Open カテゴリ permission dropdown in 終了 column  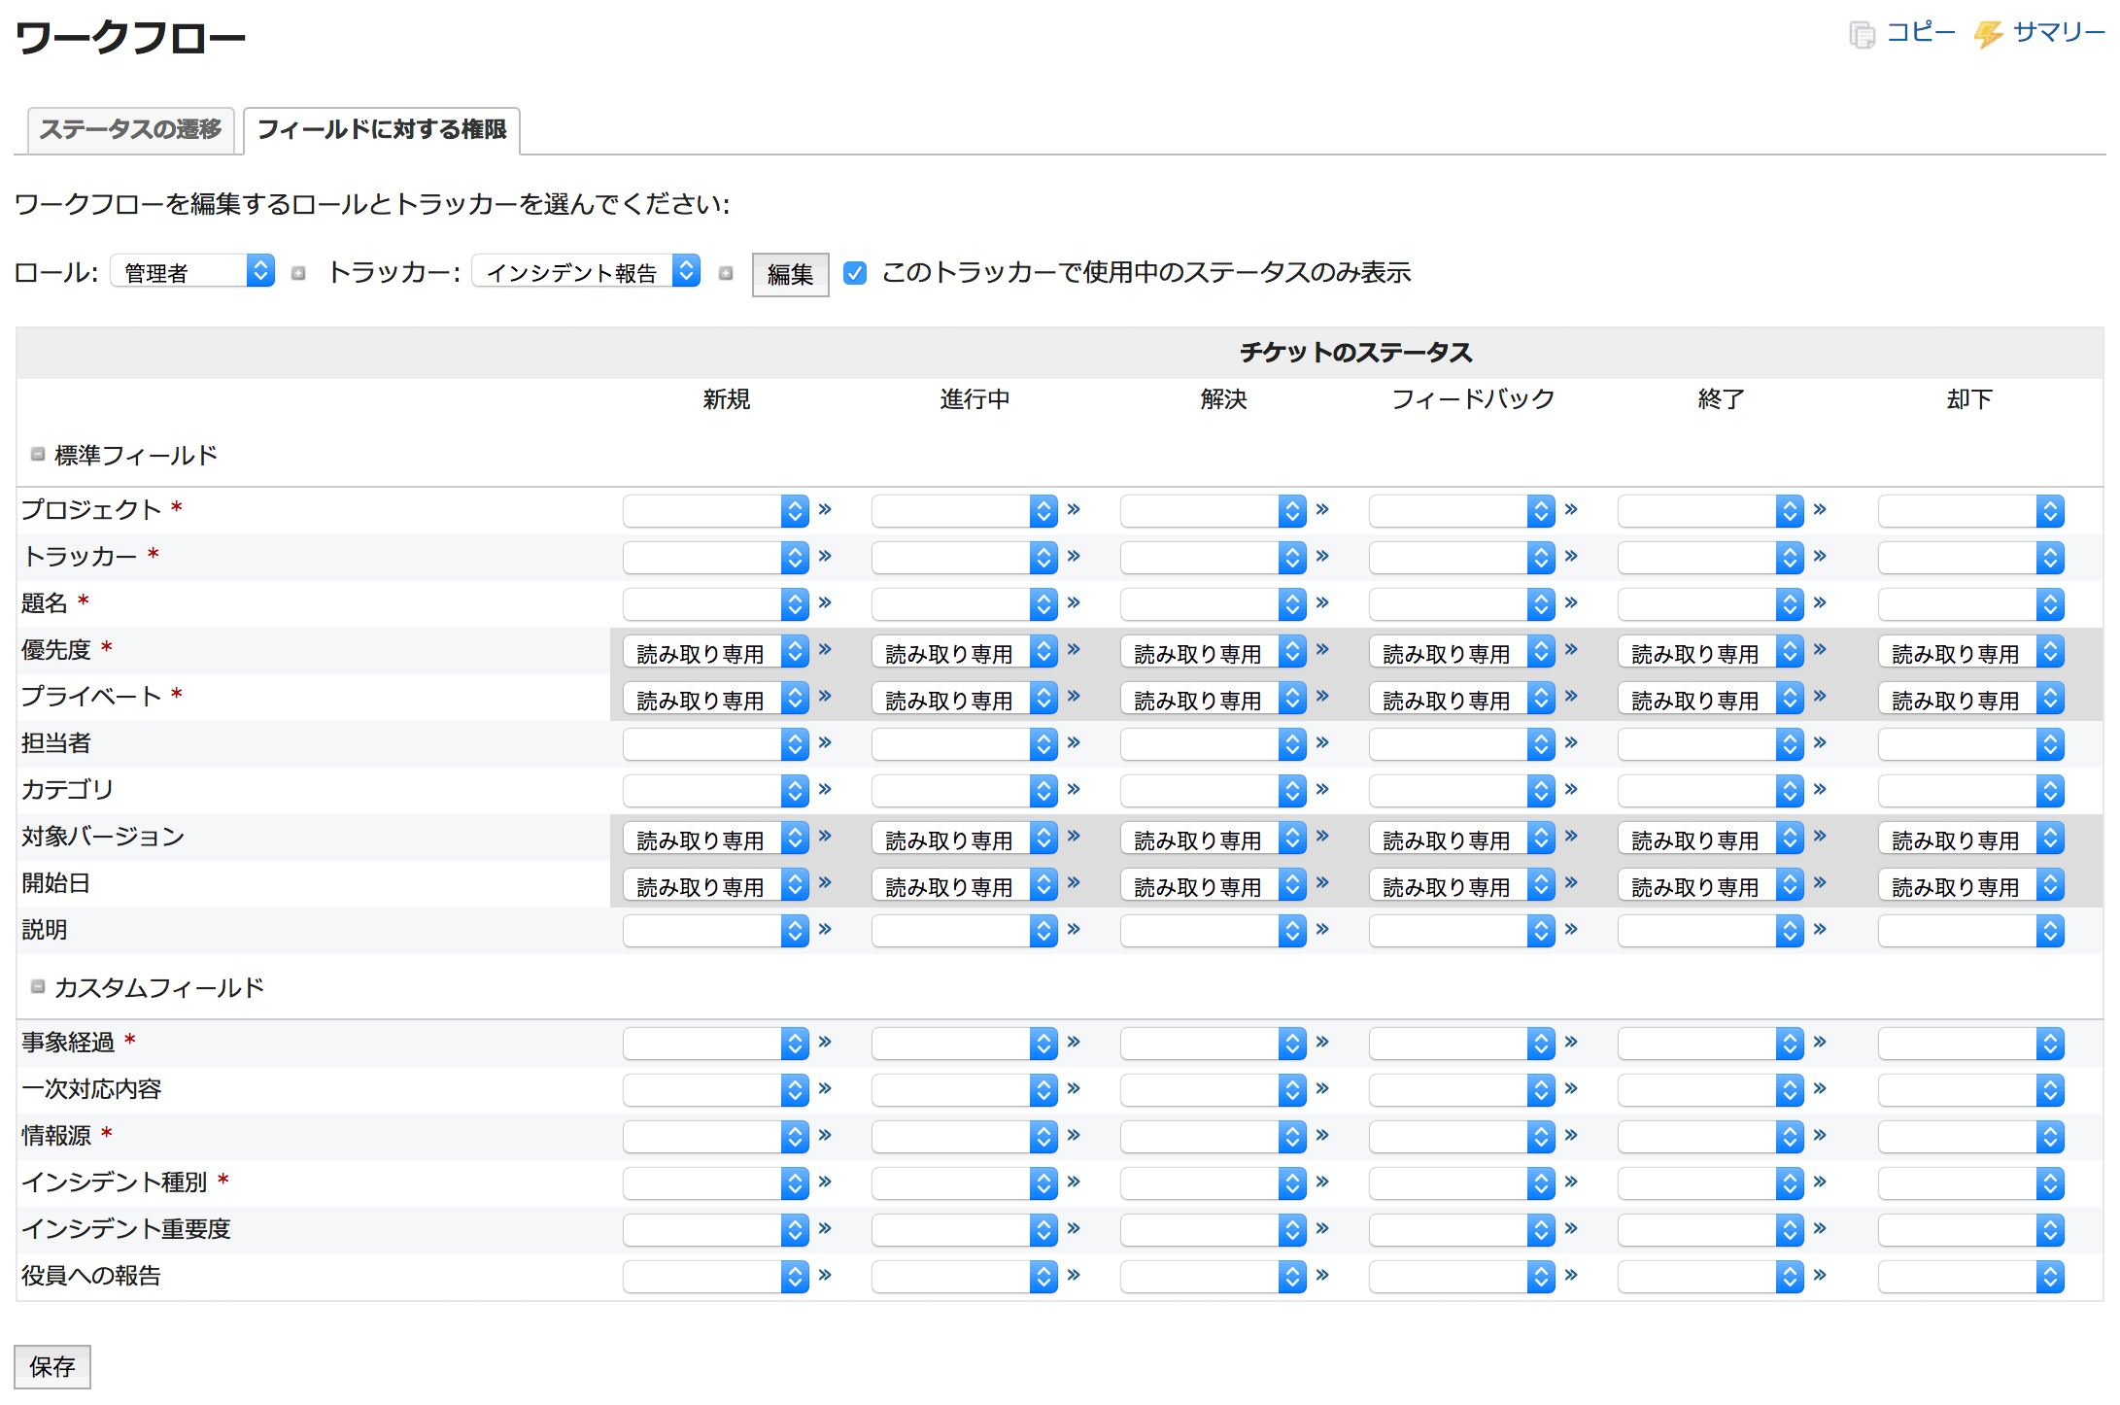(1711, 791)
